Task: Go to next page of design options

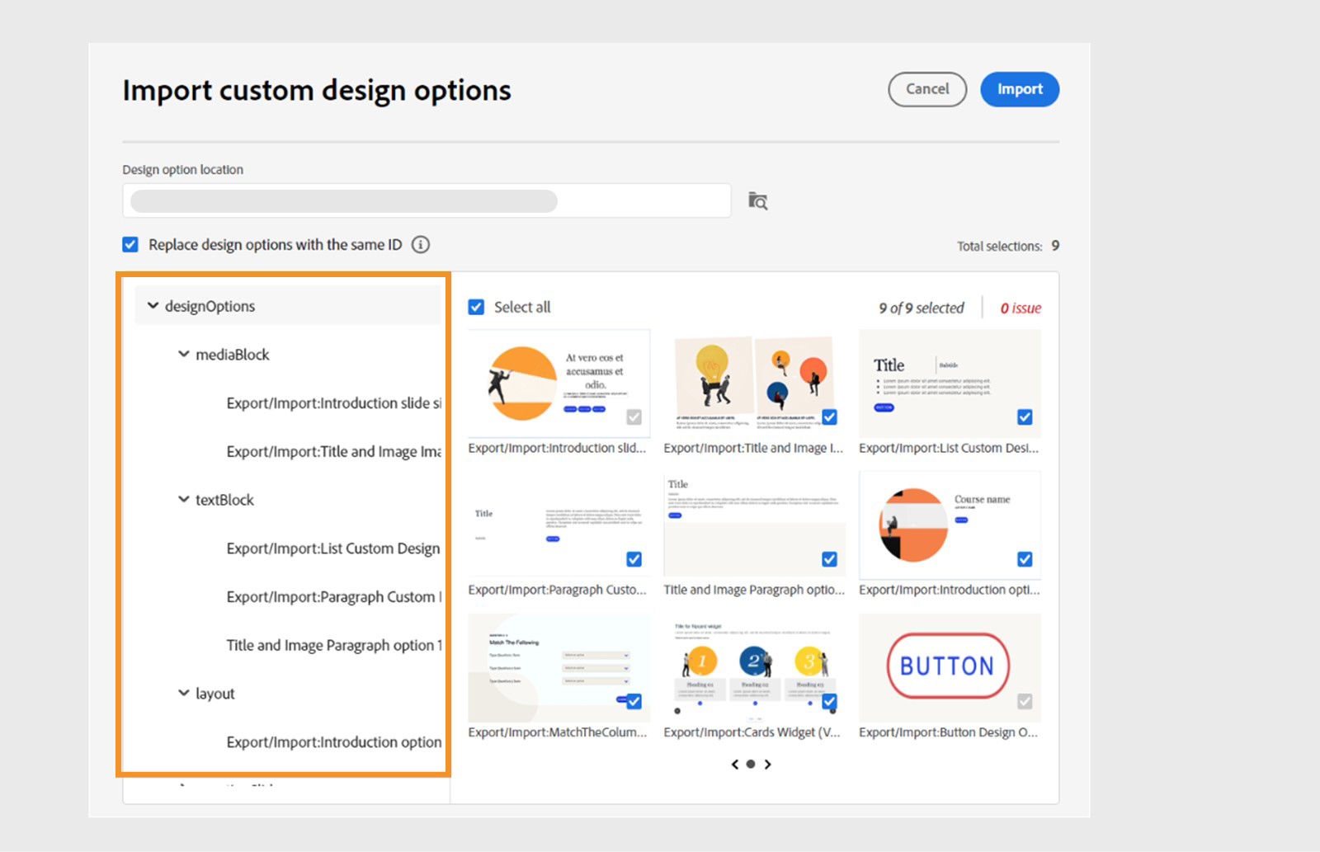Action: pyautogui.click(x=768, y=765)
